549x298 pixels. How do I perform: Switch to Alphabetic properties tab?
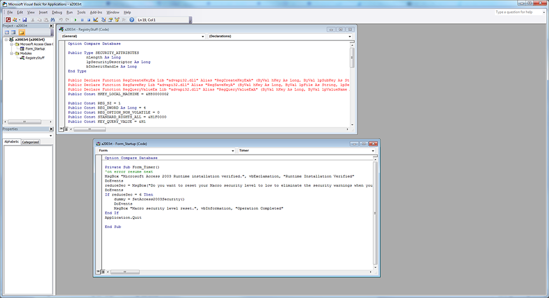[x=11, y=141]
